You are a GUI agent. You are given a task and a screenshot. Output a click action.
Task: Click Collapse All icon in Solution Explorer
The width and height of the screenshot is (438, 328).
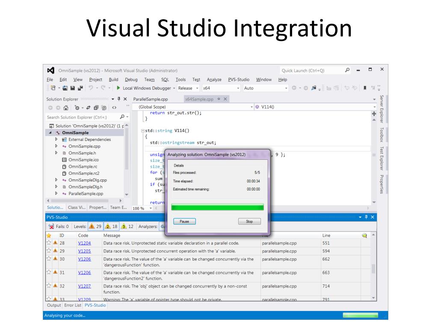[96, 108]
